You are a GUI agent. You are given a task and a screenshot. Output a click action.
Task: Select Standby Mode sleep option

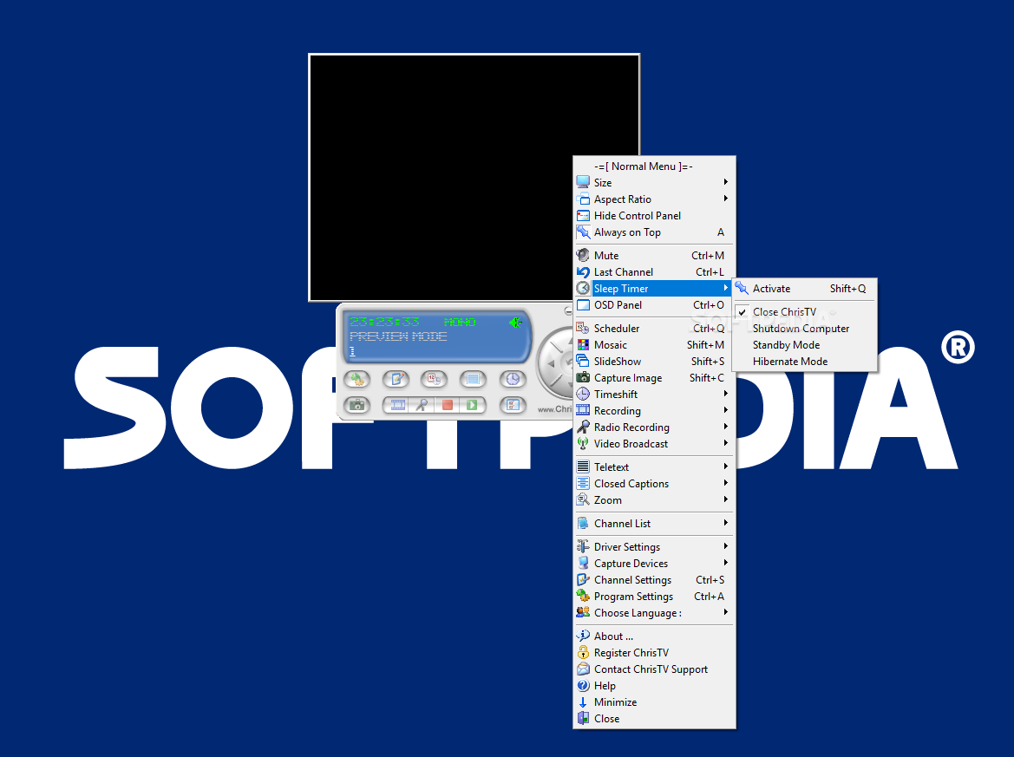tap(804, 345)
